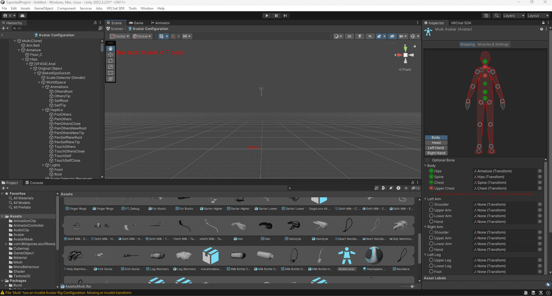The height and width of the screenshot is (296, 552).
Task: Open the Global rotation dropdown
Action: point(142,36)
